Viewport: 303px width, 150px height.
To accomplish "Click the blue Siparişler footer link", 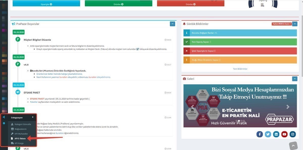I will (x=46, y=4).
